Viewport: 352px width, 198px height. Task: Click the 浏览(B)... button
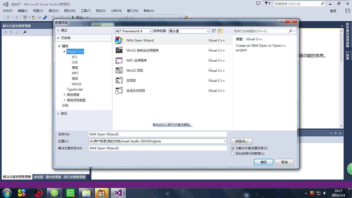click(x=241, y=141)
